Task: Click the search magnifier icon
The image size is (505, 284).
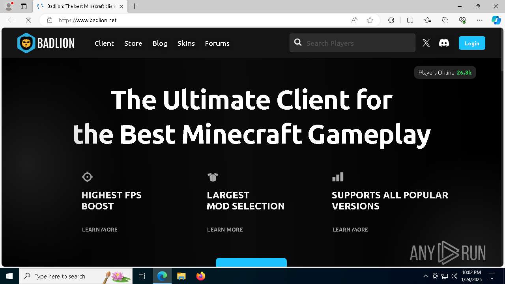Action: (x=298, y=43)
